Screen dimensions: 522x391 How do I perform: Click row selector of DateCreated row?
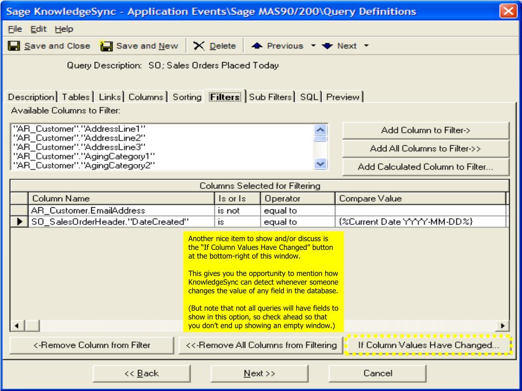click(19, 222)
